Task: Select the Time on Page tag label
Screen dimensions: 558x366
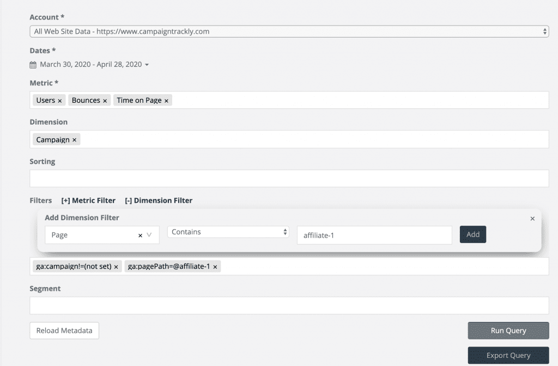Action: (139, 100)
